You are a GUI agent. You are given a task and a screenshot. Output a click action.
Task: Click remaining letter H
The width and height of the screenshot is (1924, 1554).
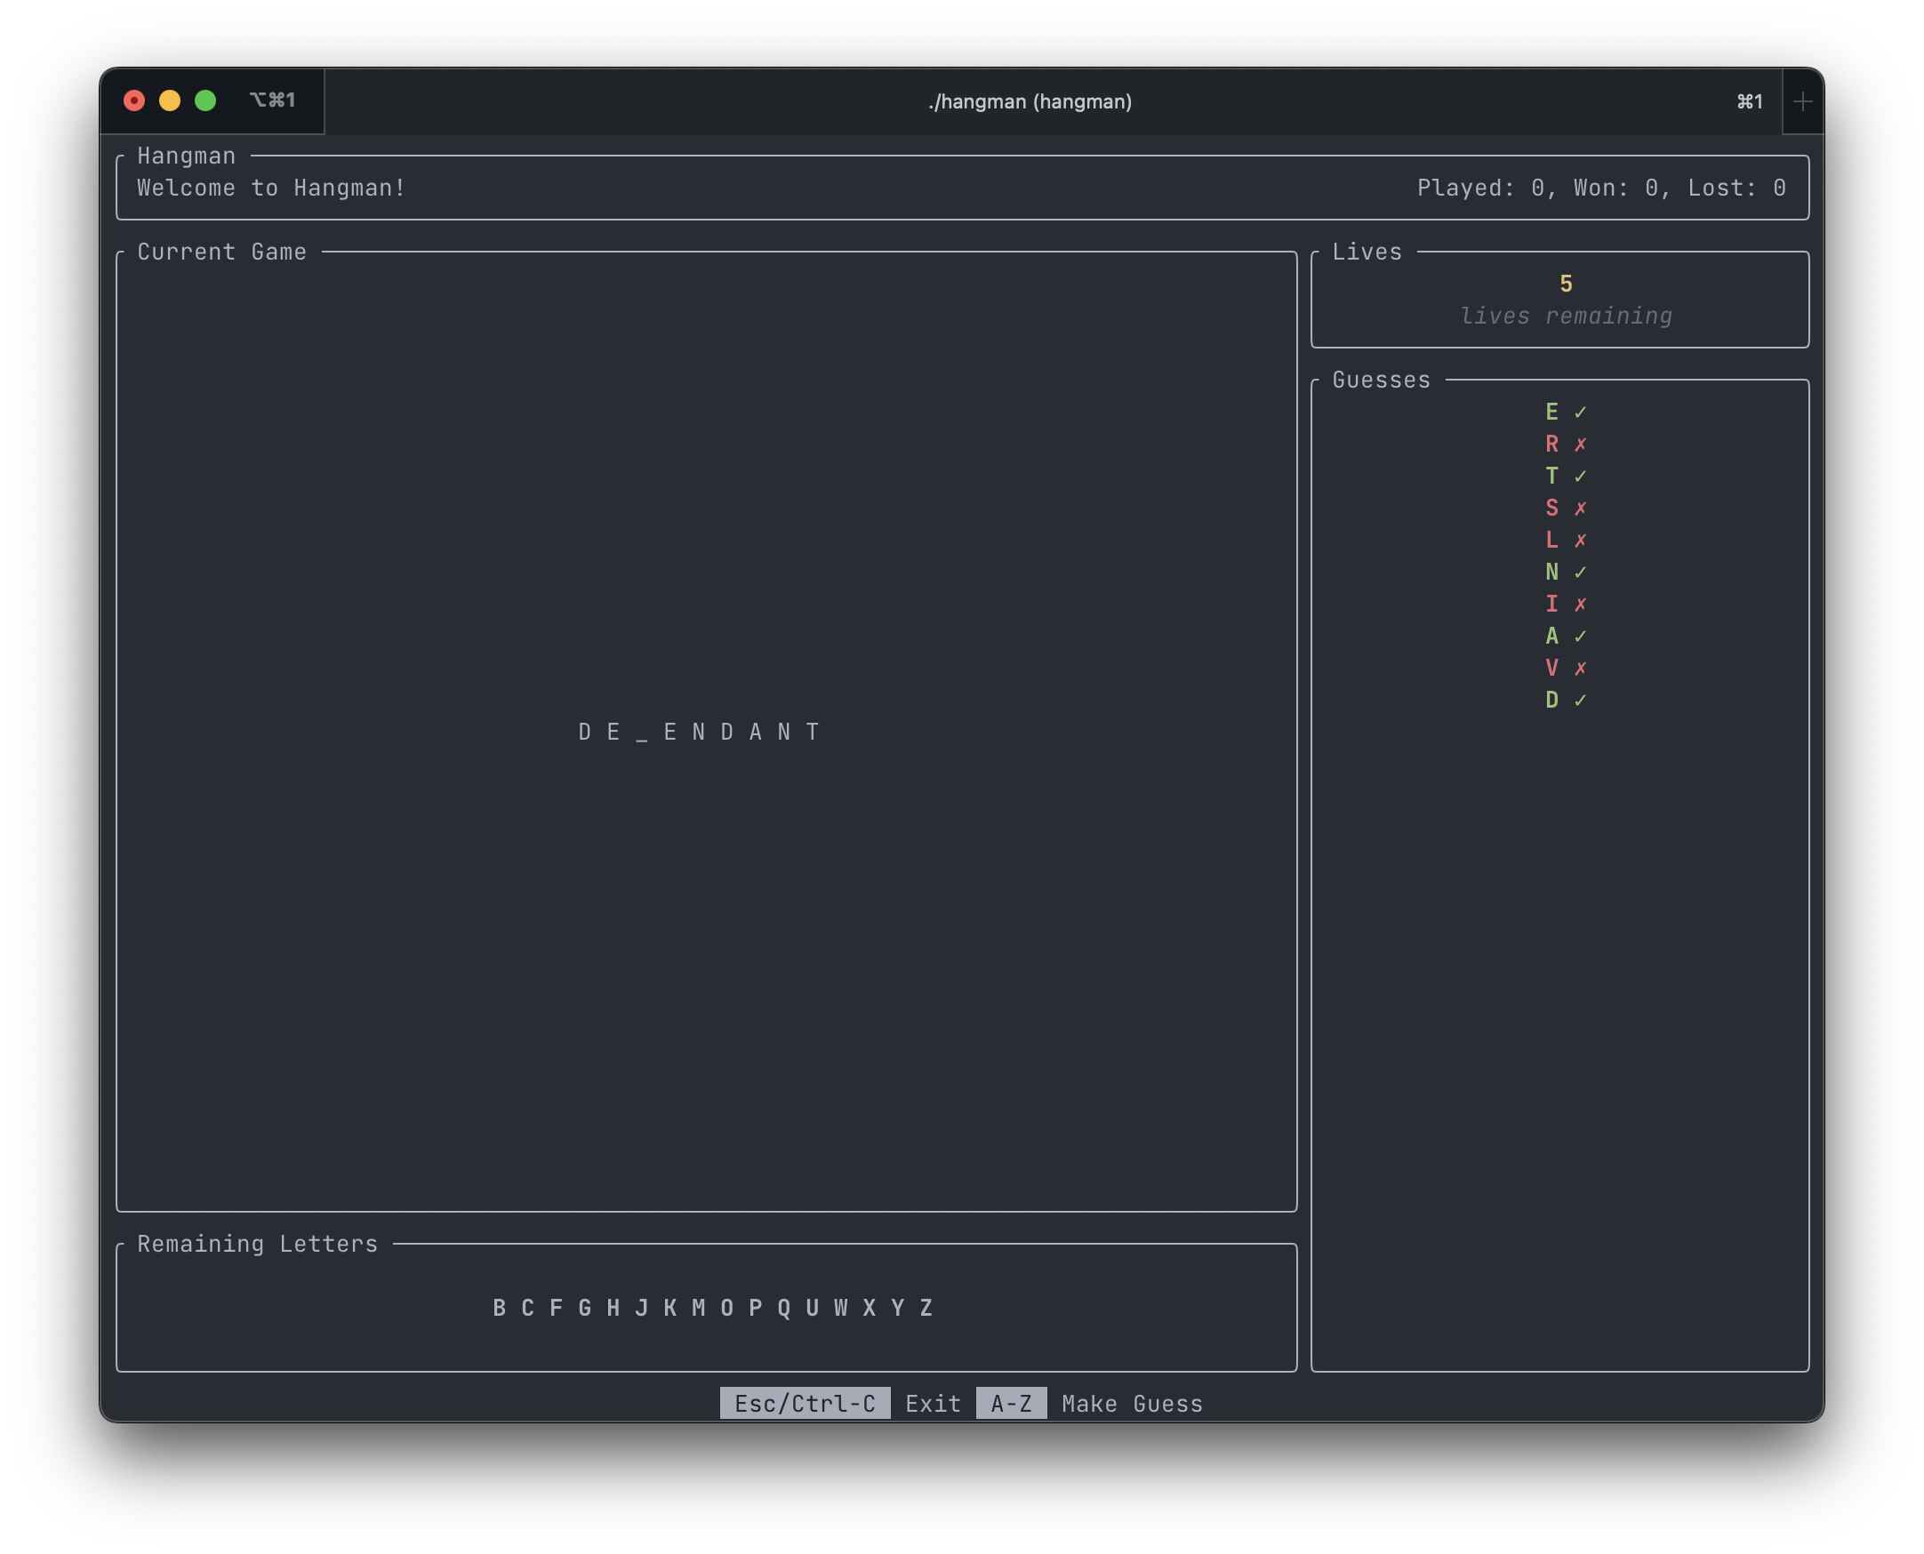coord(613,1308)
